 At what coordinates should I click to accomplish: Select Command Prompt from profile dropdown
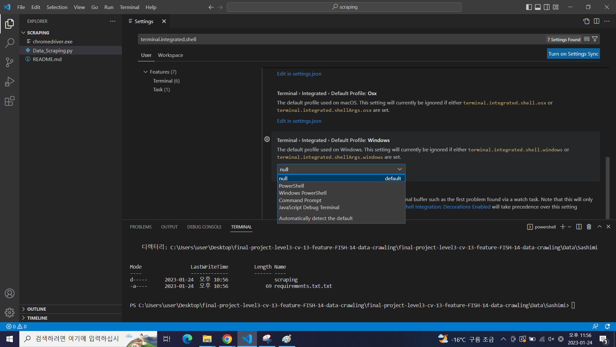pos(300,200)
